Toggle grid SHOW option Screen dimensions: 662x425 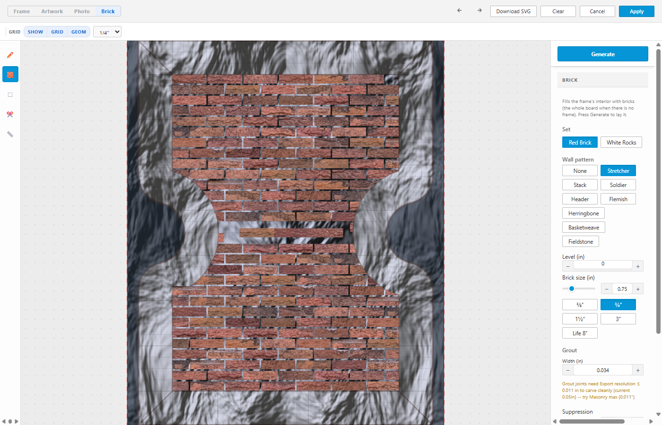pos(35,32)
